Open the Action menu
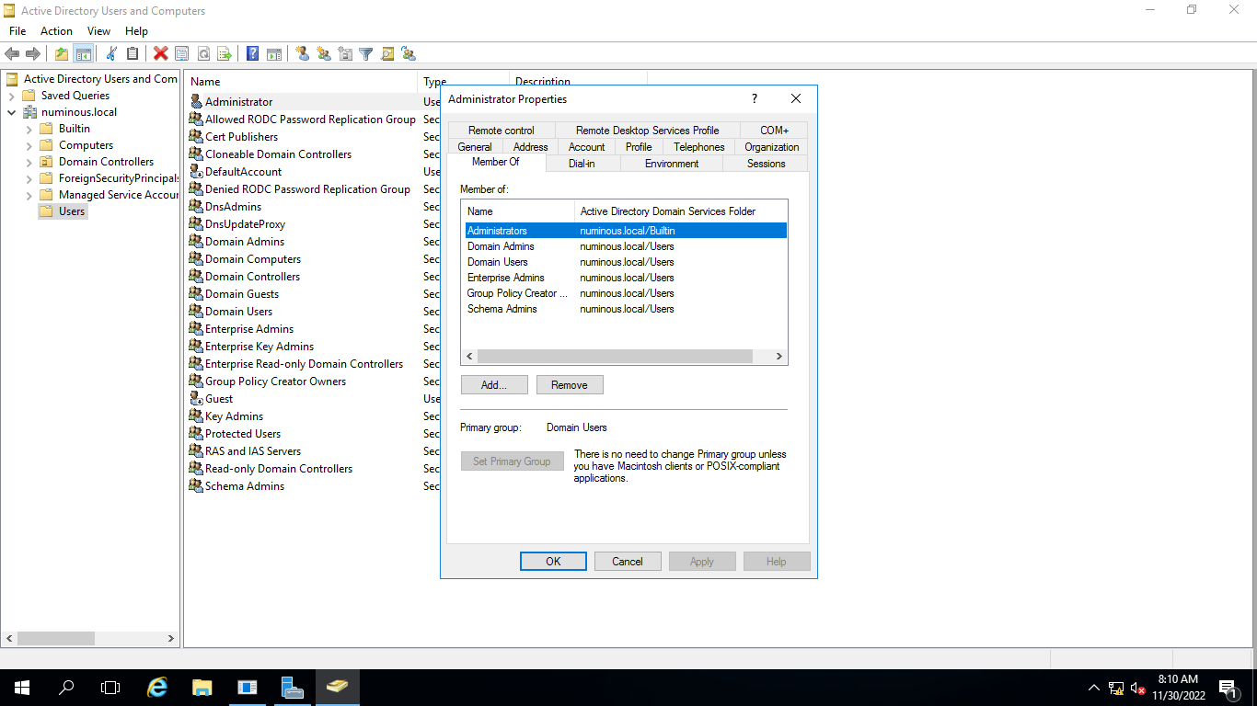1257x706 pixels. 56,31
